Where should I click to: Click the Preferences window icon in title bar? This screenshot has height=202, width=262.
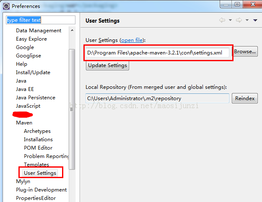pyautogui.click(x=6, y=6)
